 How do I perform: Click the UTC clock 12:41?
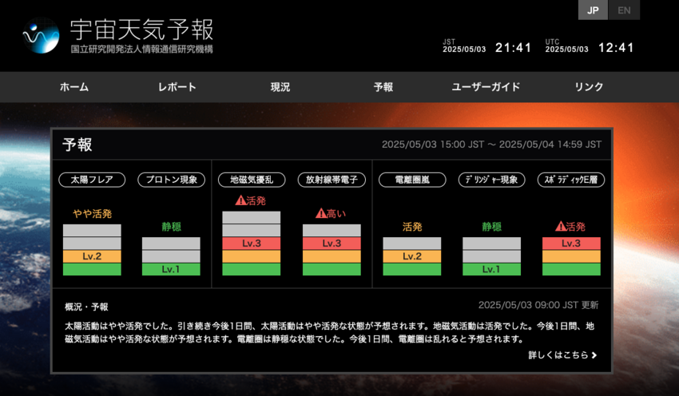(616, 48)
